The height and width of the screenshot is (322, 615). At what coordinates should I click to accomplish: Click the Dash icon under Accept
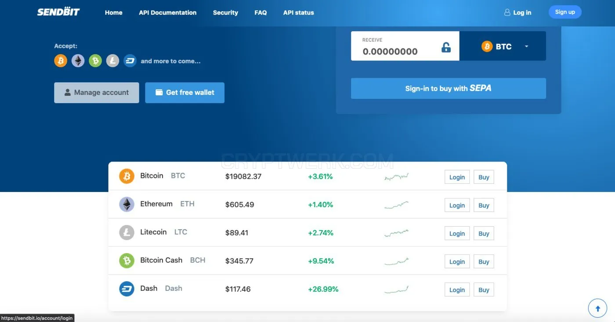point(130,61)
